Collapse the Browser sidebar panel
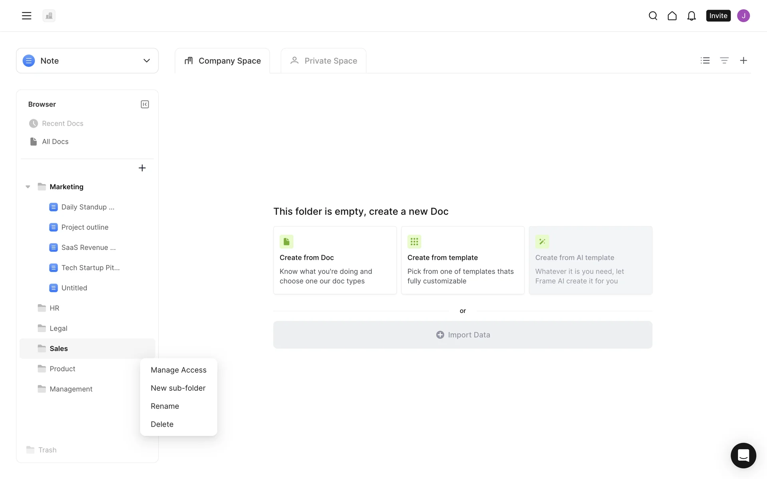Image resolution: width=767 pixels, height=479 pixels. (x=145, y=104)
